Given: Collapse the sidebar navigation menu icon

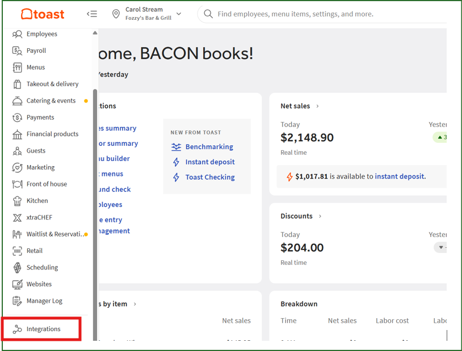Looking at the screenshot, I should click(x=92, y=14).
